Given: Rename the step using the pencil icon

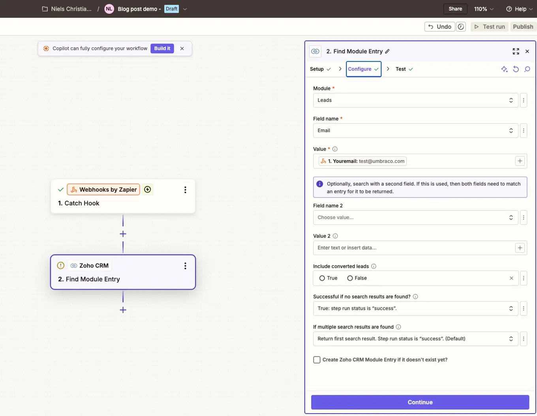Looking at the screenshot, I should coord(387,51).
